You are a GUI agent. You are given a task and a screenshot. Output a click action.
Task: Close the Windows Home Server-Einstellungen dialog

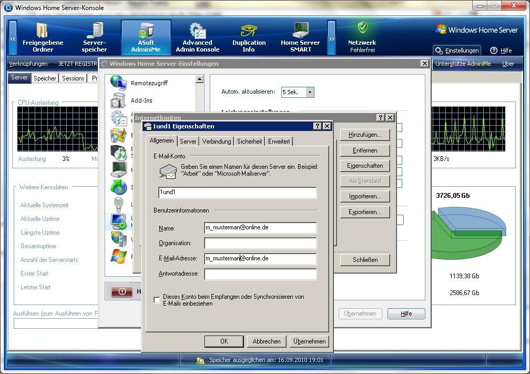424,63
